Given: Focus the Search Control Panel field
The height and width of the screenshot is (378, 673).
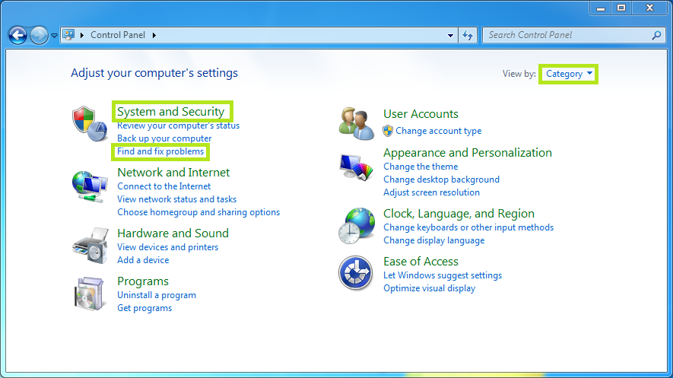Looking at the screenshot, I should pos(568,35).
